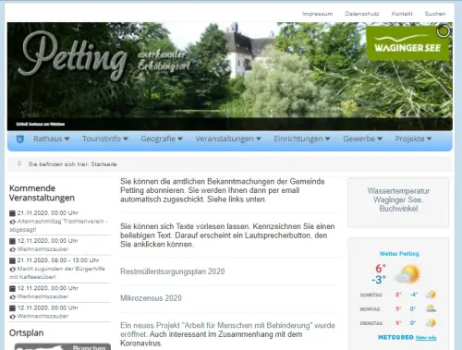Go to the Kontakt page

coord(402,14)
